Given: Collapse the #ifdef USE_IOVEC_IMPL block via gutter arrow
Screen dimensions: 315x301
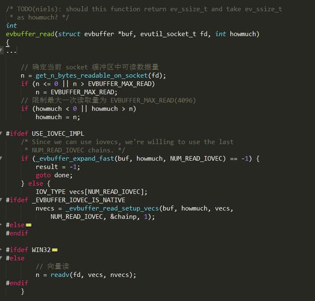Looking at the screenshot, I should [1, 133].
